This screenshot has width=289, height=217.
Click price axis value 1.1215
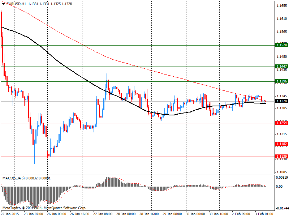[282, 134]
